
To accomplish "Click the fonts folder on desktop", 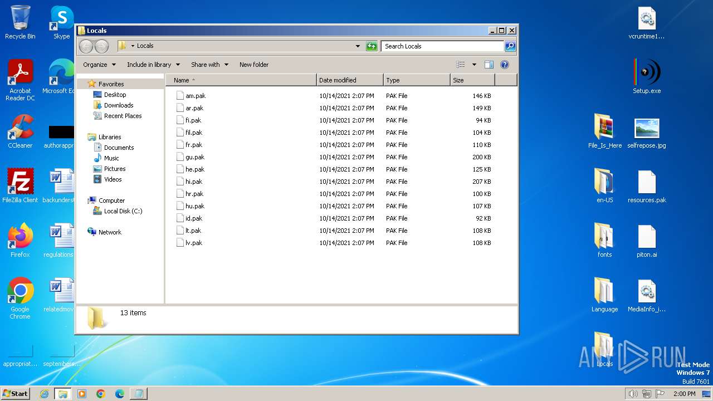I will coord(604,241).
